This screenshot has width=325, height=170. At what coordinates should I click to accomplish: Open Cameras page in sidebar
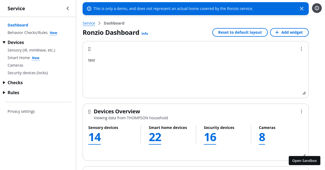(15, 65)
